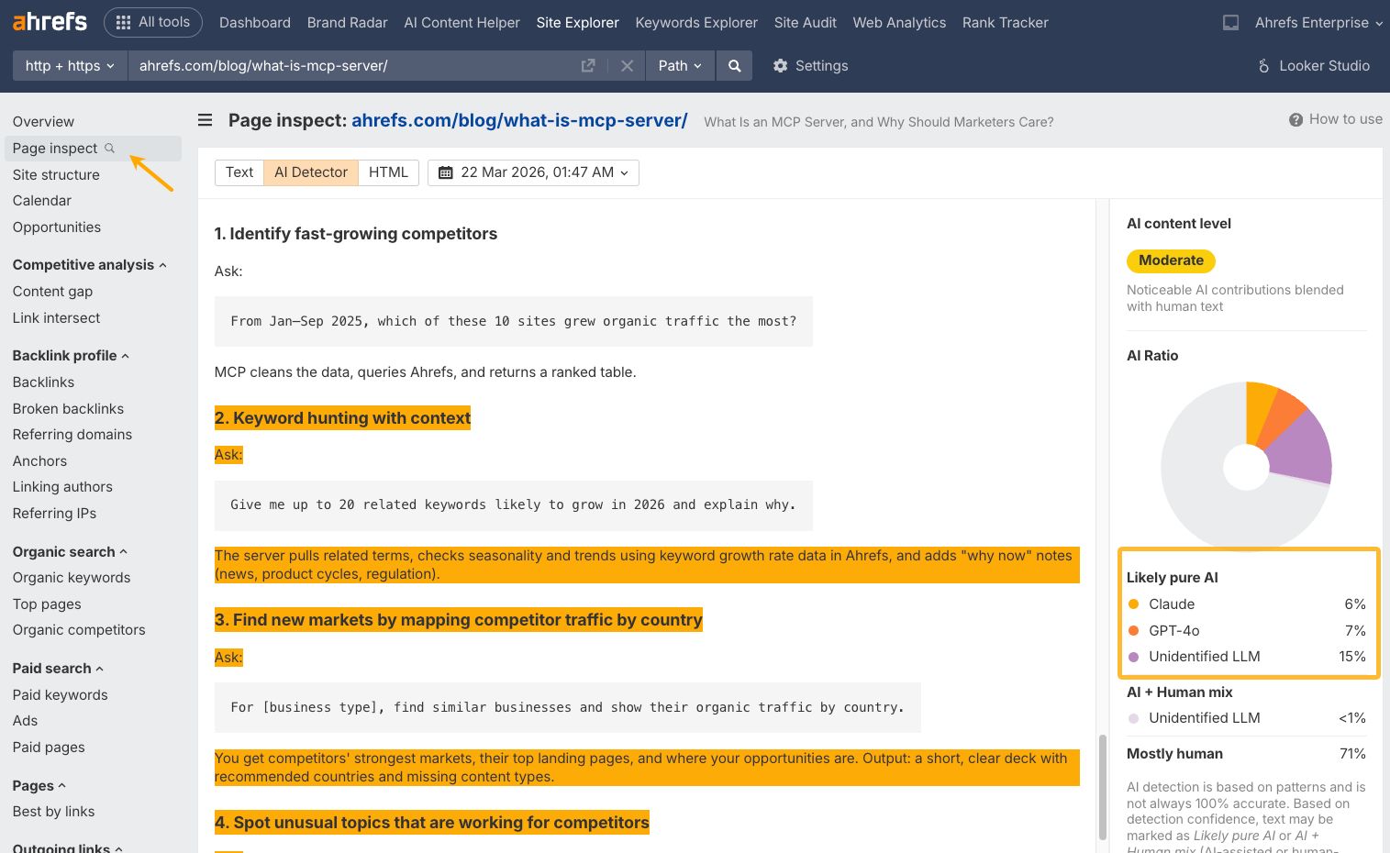
Task: Click the hamburger icon beside Page inspect
Action: pos(204,120)
